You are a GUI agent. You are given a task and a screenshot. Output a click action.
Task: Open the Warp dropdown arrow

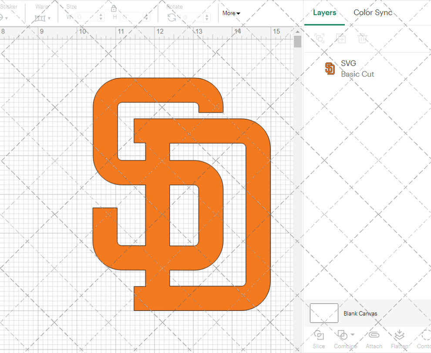[50, 17]
